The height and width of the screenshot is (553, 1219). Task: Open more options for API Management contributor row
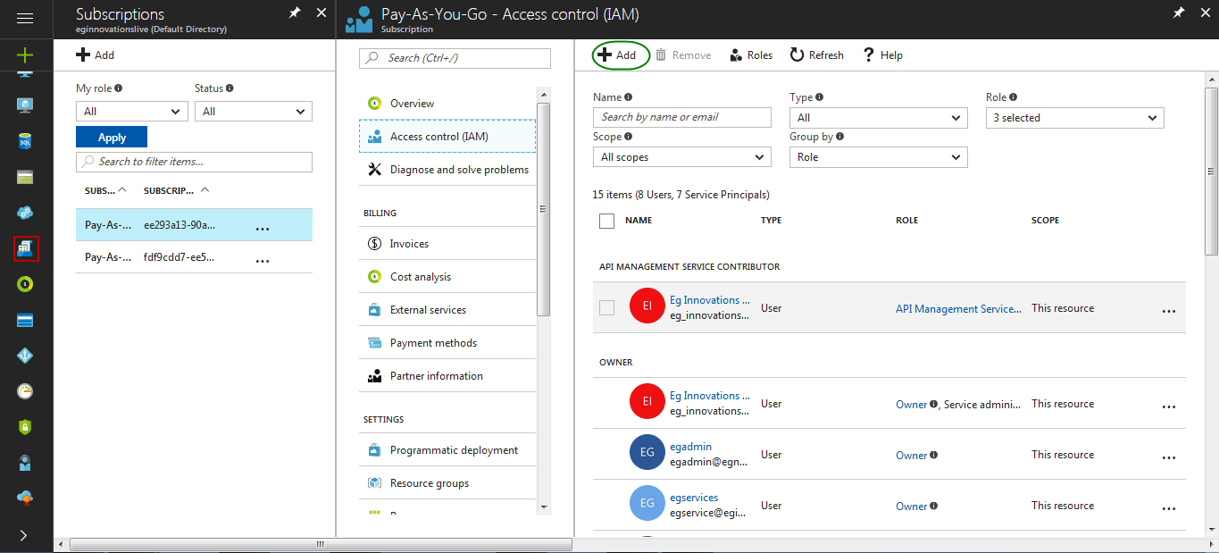tap(1169, 312)
